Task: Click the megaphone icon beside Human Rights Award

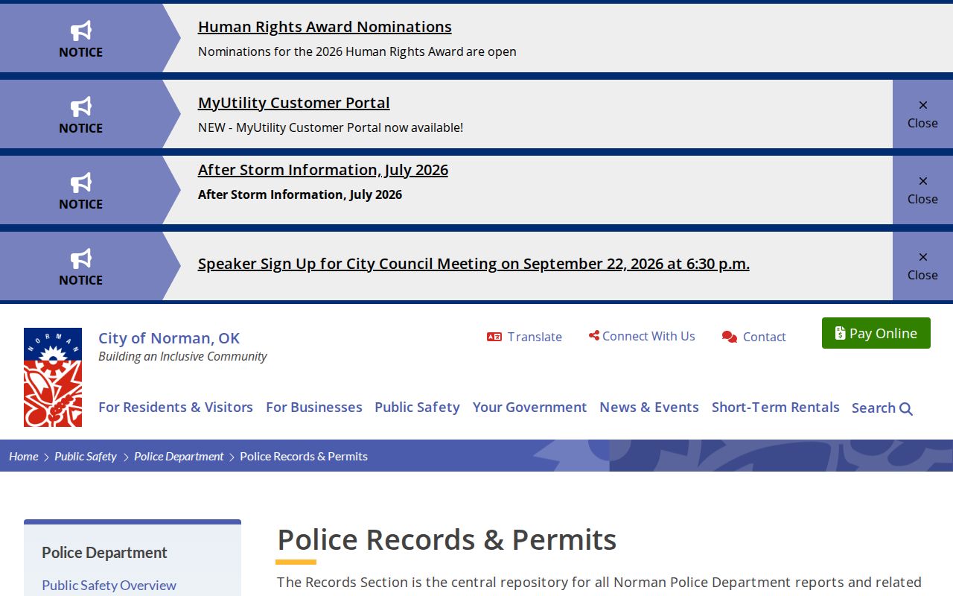Action: click(x=81, y=31)
